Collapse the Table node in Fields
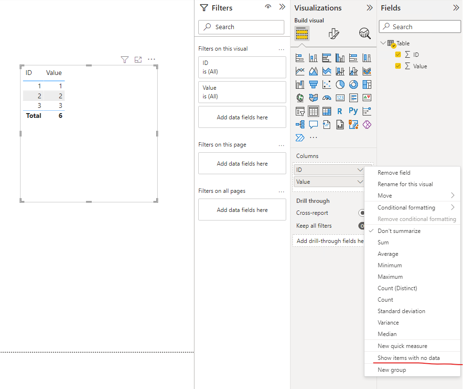 [x=383, y=43]
